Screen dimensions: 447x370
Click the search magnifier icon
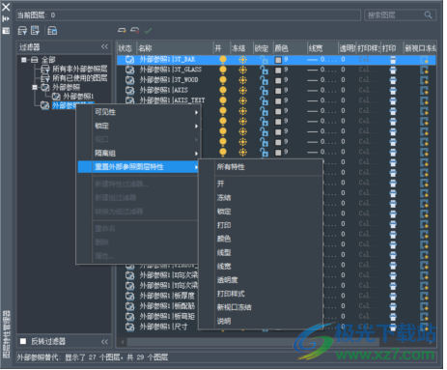click(x=428, y=14)
